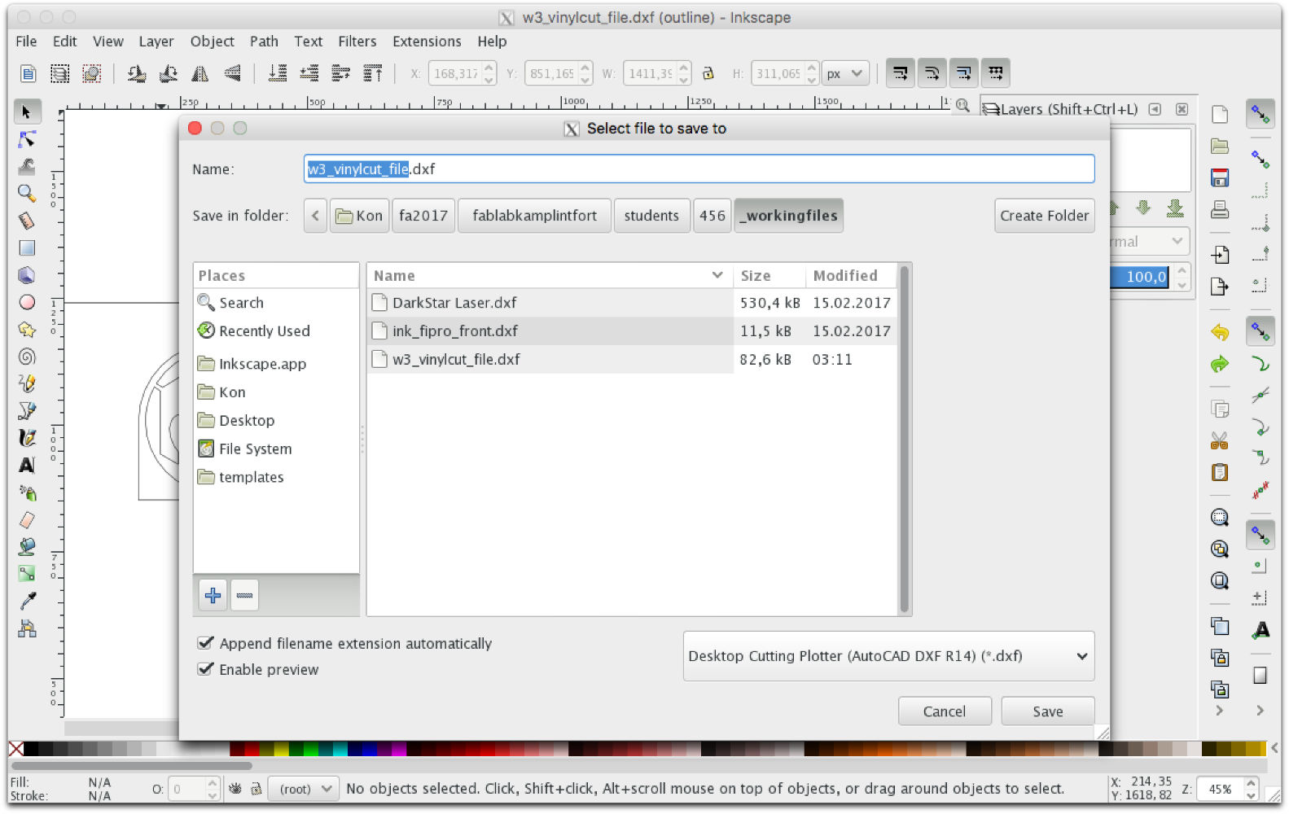The width and height of the screenshot is (1289, 814).
Task: Toggle move patterns with object button
Action: pyautogui.click(x=995, y=73)
